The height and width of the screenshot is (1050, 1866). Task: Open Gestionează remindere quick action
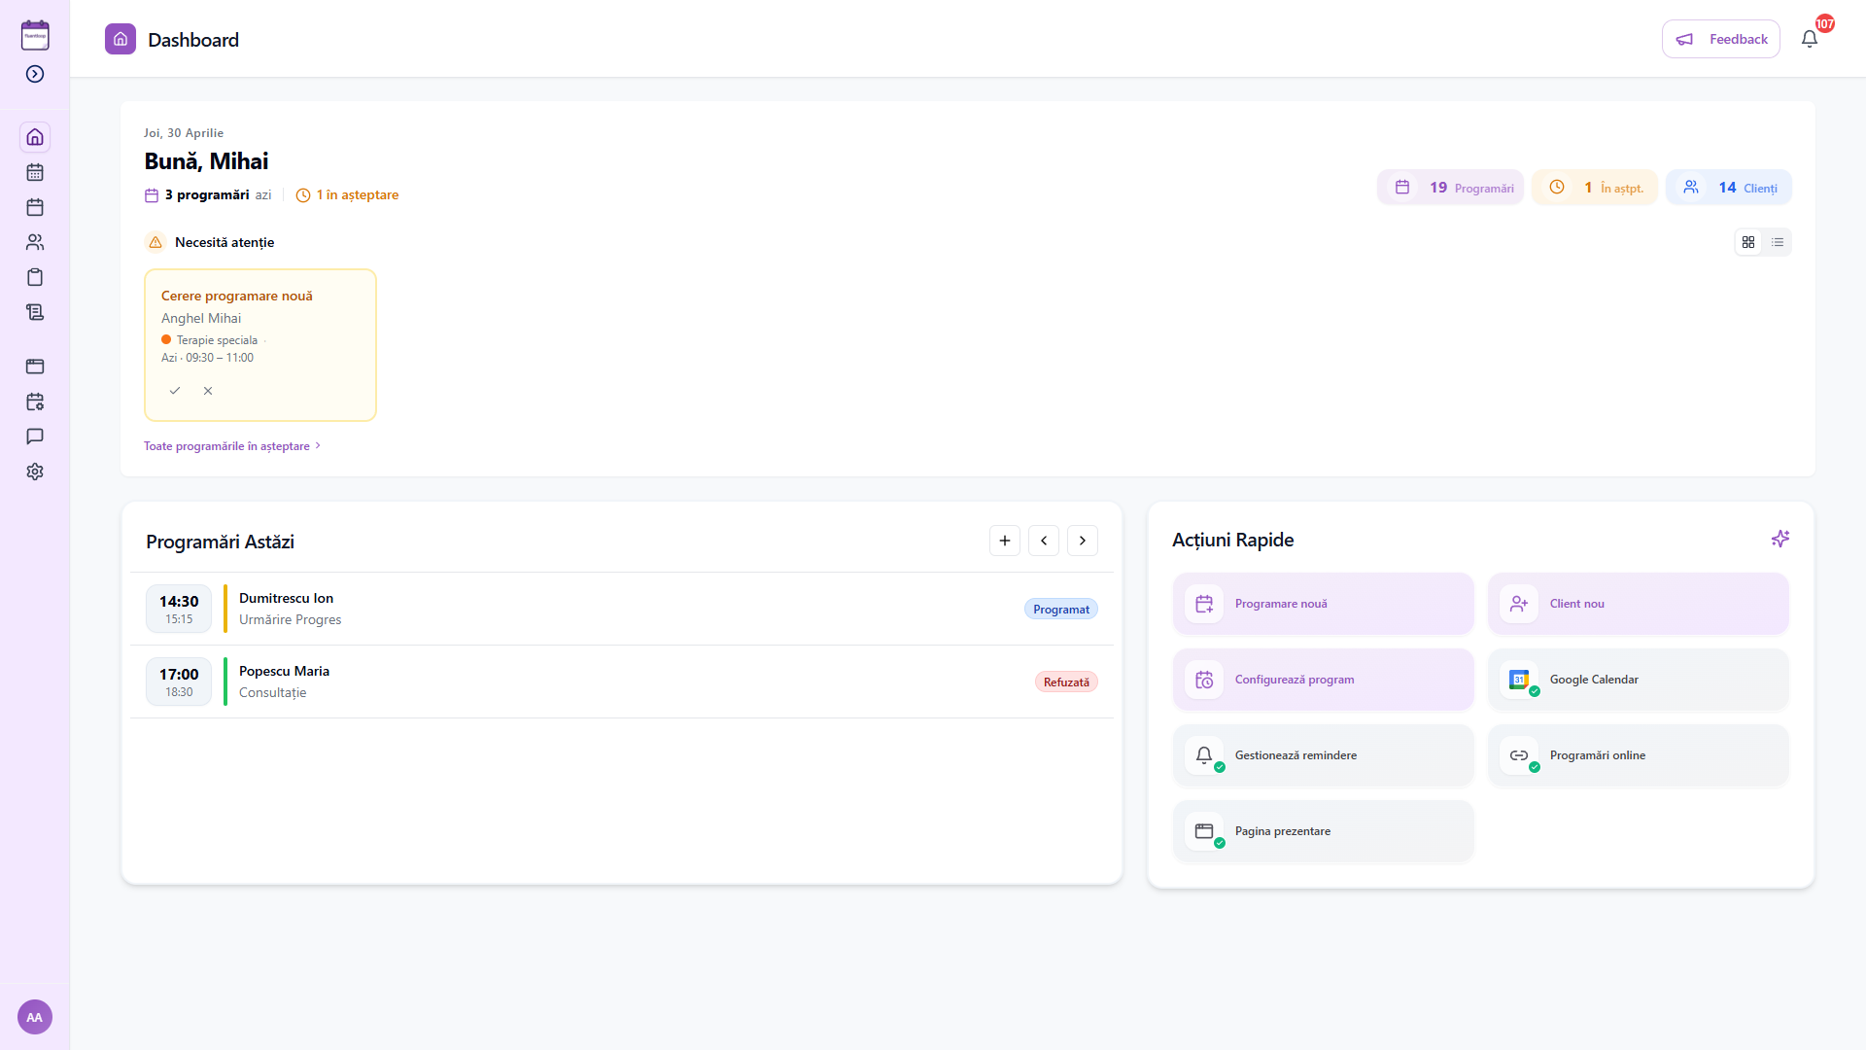click(1324, 755)
